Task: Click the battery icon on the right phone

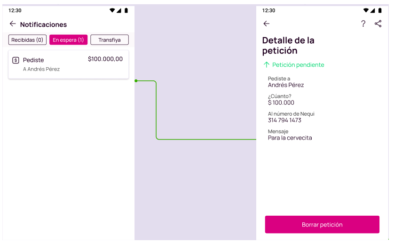Action: pyautogui.click(x=380, y=10)
